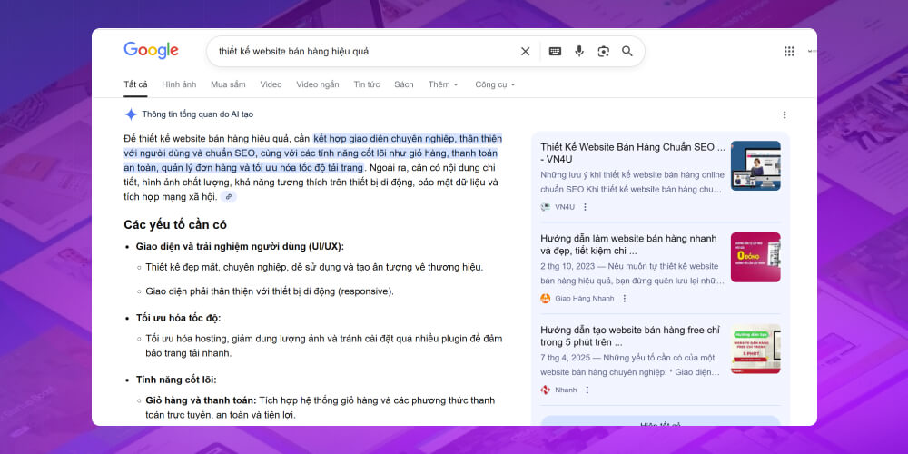Open AI overview three-dot options menu

(785, 114)
